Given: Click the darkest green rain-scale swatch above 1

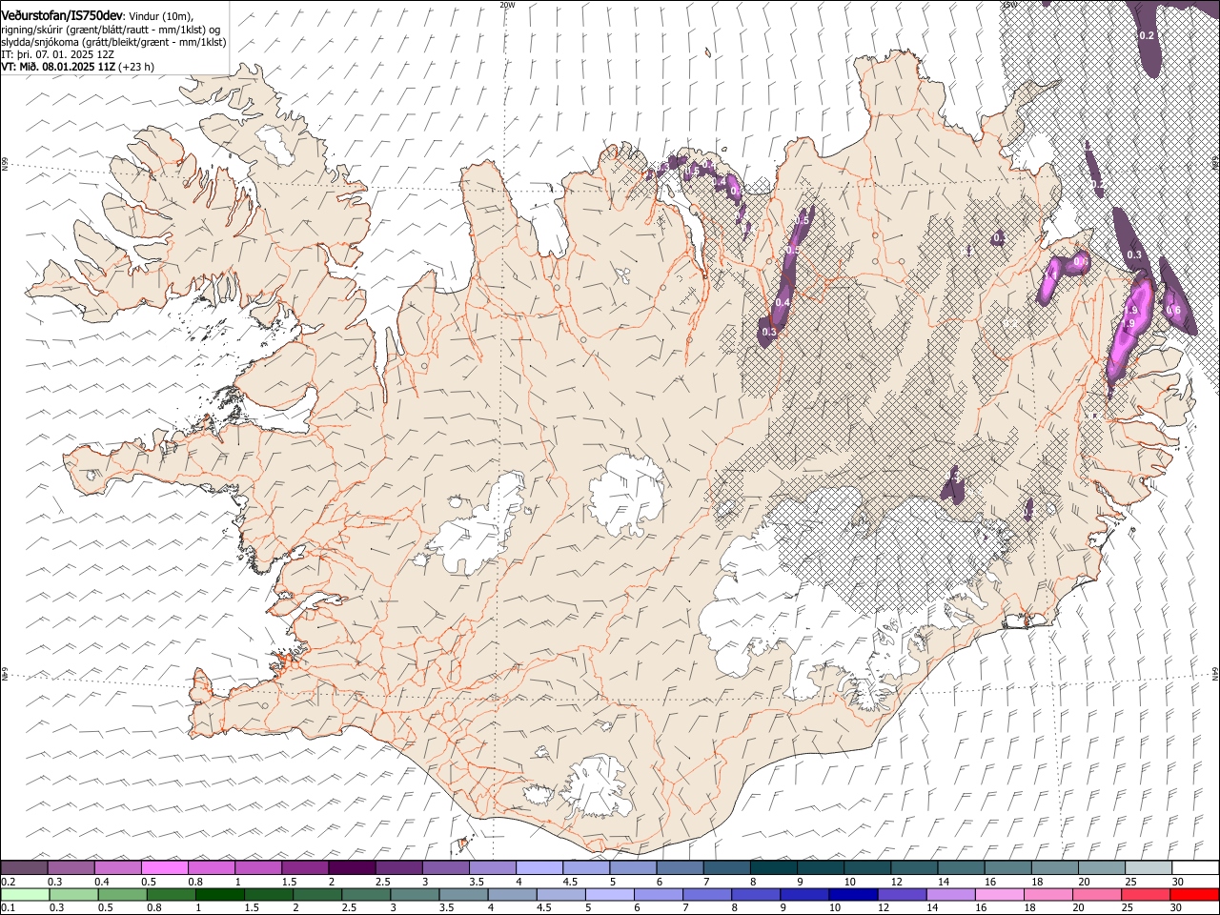Looking at the screenshot, I should (219, 894).
